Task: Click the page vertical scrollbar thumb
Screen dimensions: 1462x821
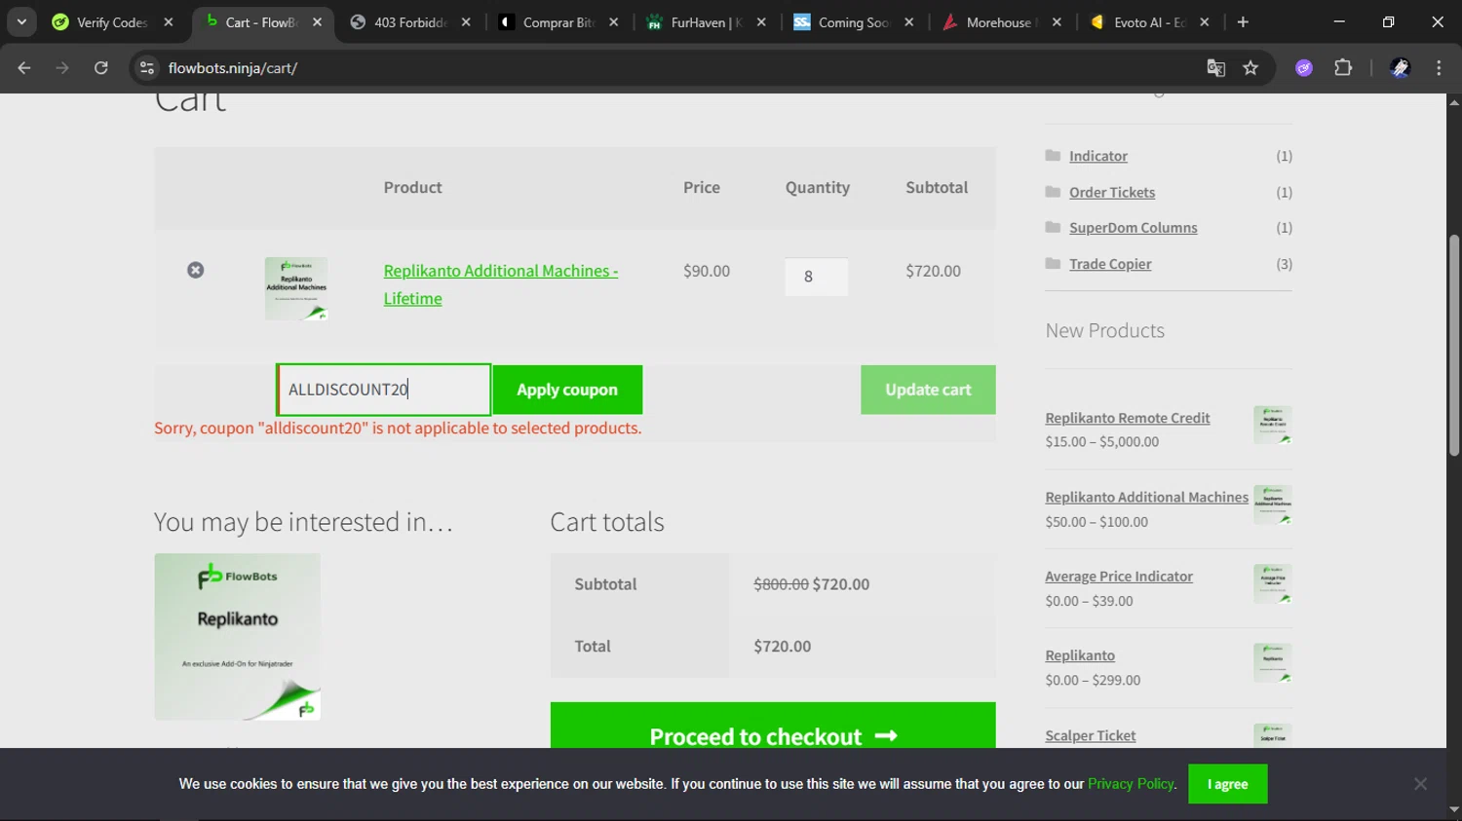Action: coord(1454,346)
